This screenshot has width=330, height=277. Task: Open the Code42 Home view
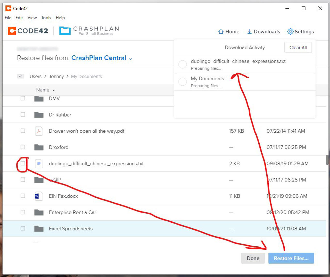click(x=228, y=31)
